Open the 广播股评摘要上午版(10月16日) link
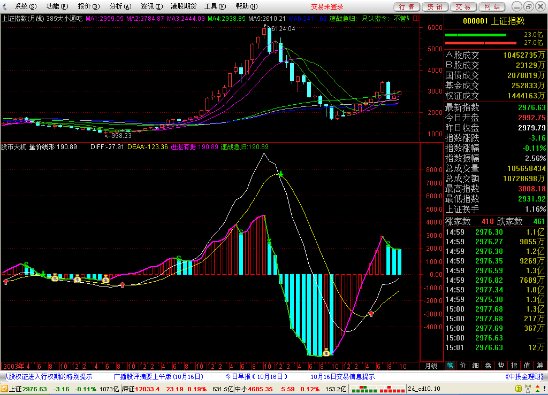The width and height of the screenshot is (548, 395). 158,376
